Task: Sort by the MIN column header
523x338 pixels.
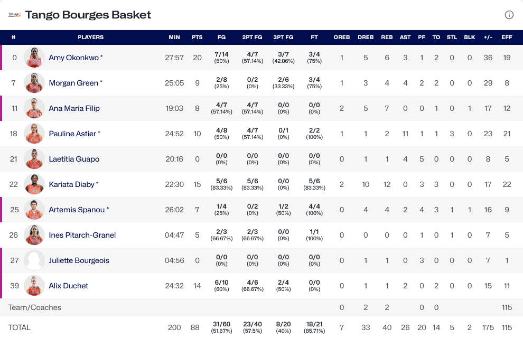Action: (174, 37)
